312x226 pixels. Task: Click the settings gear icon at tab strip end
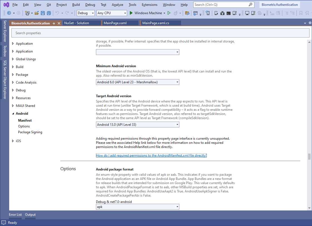tap(310, 23)
